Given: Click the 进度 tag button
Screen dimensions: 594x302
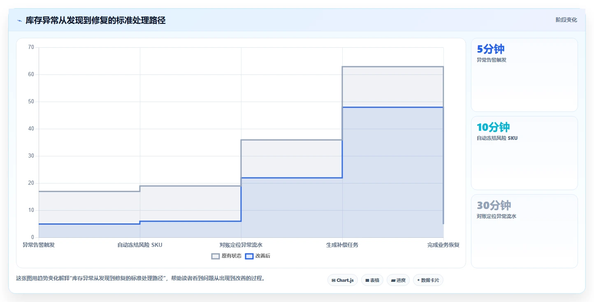Looking at the screenshot, I should coord(398,280).
